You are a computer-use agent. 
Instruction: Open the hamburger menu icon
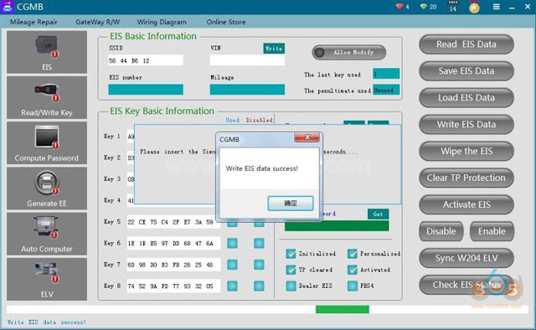(497, 7)
